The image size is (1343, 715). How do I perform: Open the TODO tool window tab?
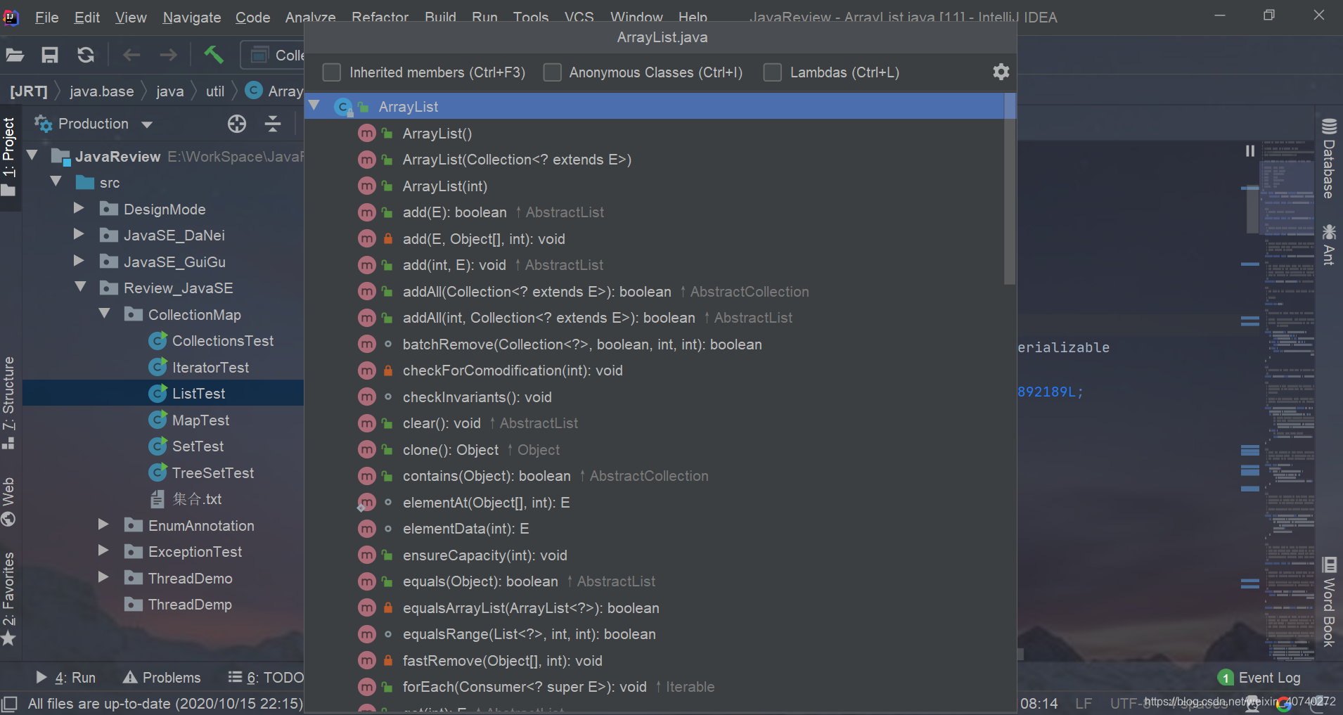266,678
